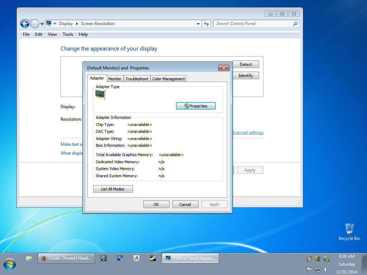
Task: Click the adapter Properties button
Action: 196,106
